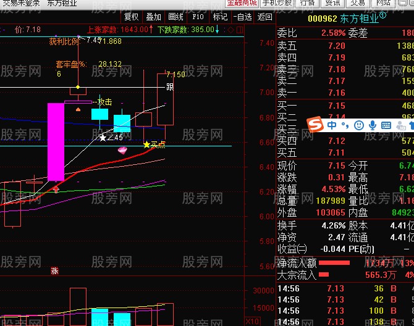414x326 pixels.
Task: Click the 净流入额 red bar
Action: coord(334,262)
